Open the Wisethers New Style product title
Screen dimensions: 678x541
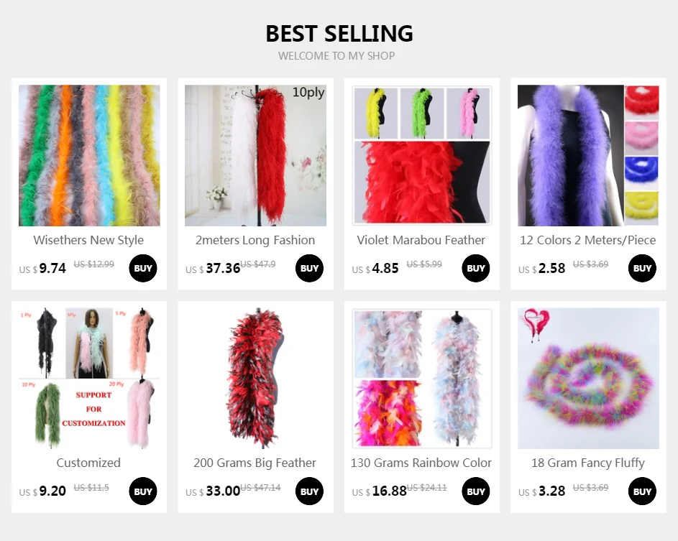[x=88, y=240]
